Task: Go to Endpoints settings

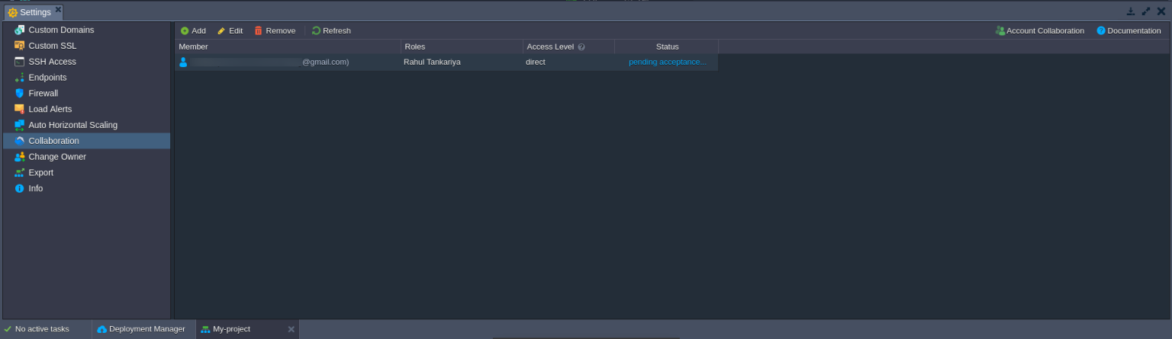Action: click(47, 78)
